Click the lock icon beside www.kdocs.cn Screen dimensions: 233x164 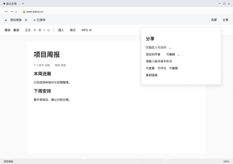click(24, 11)
